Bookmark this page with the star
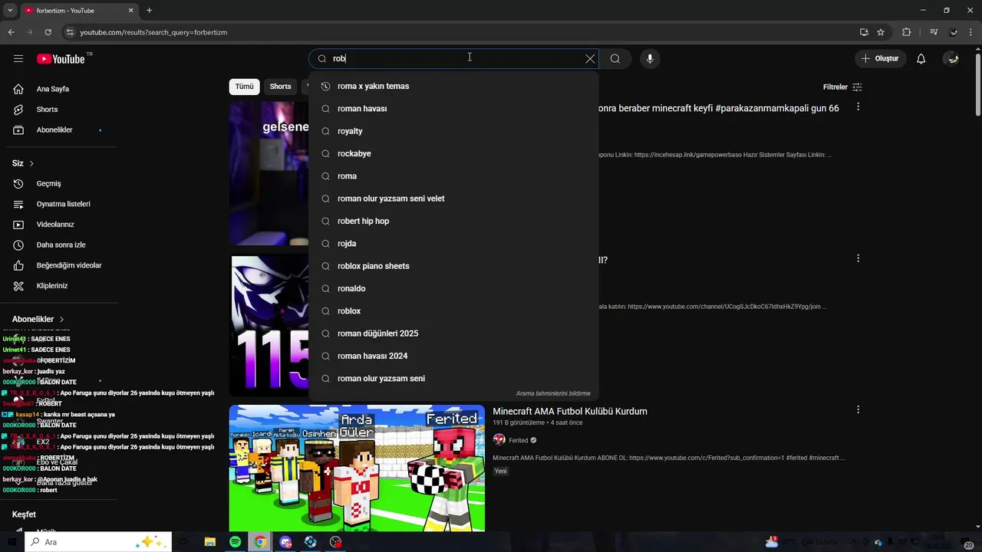Viewport: 982px width, 552px height. [x=881, y=32]
